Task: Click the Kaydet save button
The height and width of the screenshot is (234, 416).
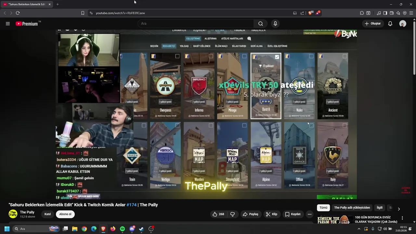Action: pos(292,214)
